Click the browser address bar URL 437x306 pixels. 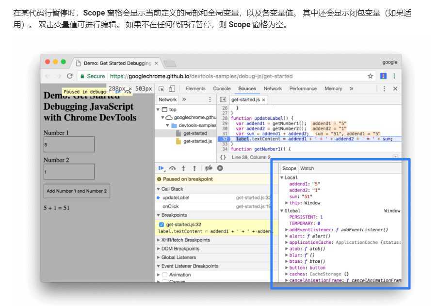pos(201,76)
